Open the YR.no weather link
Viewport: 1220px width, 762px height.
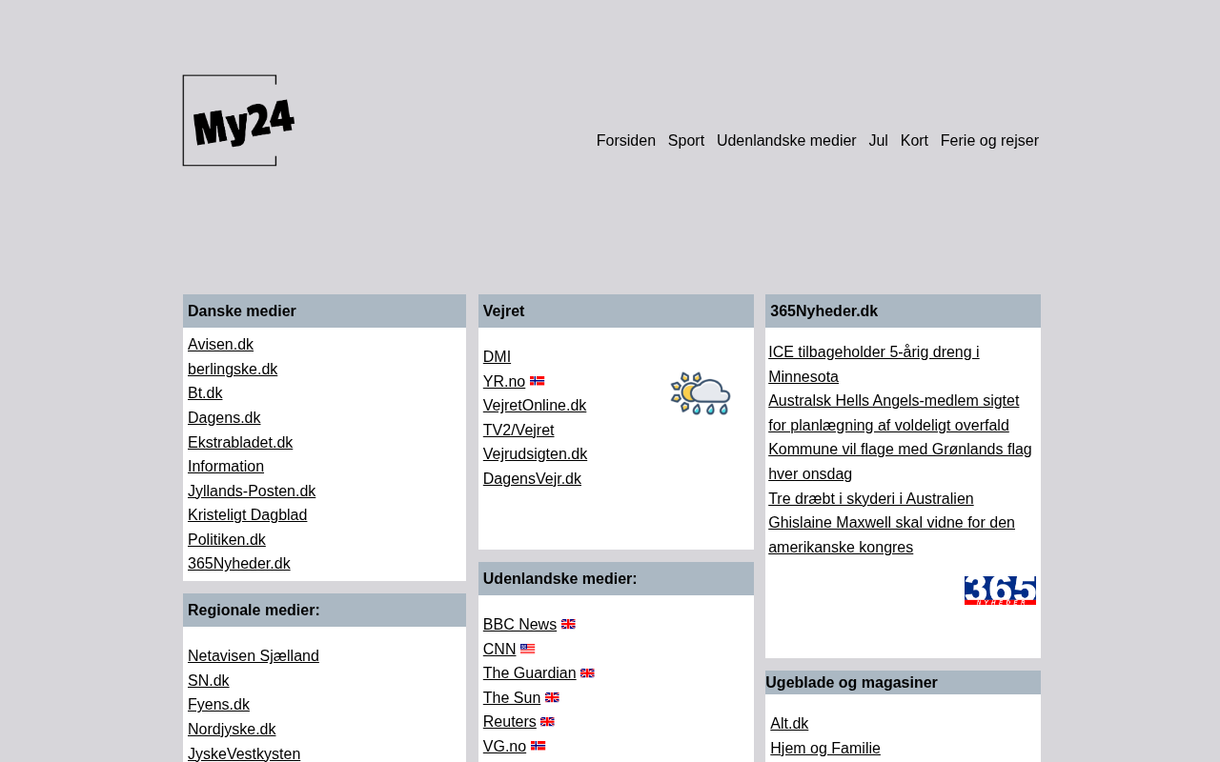coord(504,381)
